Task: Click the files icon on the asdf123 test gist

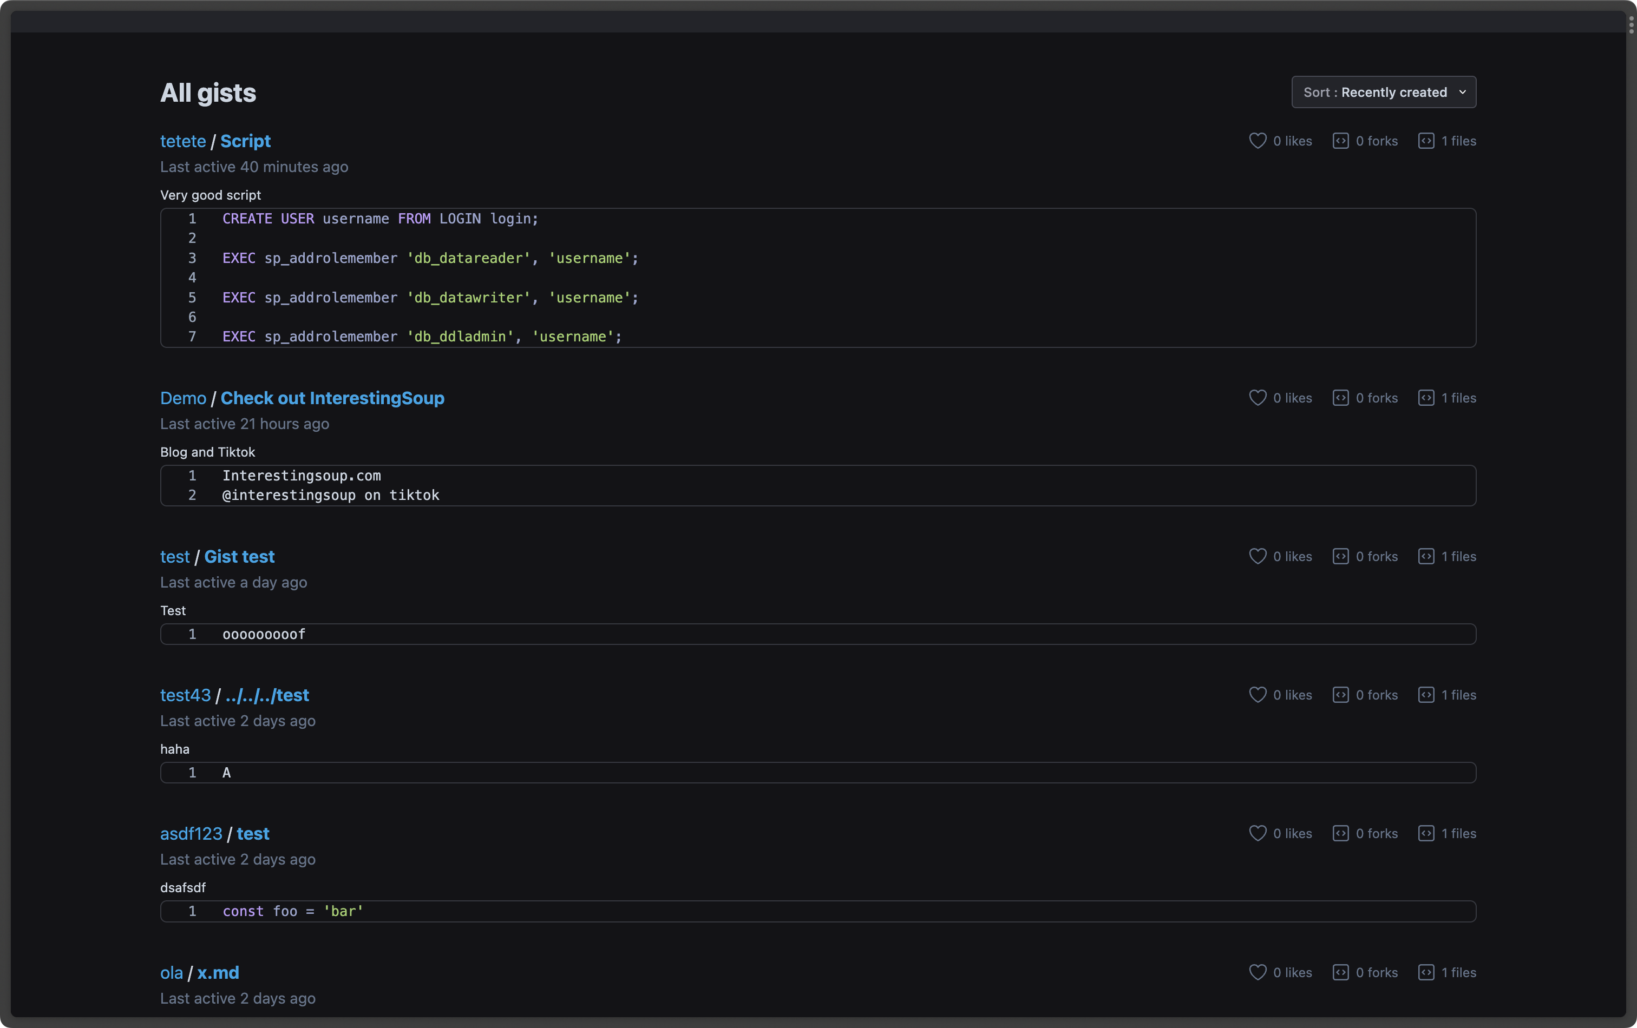Action: pyautogui.click(x=1425, y=833)
